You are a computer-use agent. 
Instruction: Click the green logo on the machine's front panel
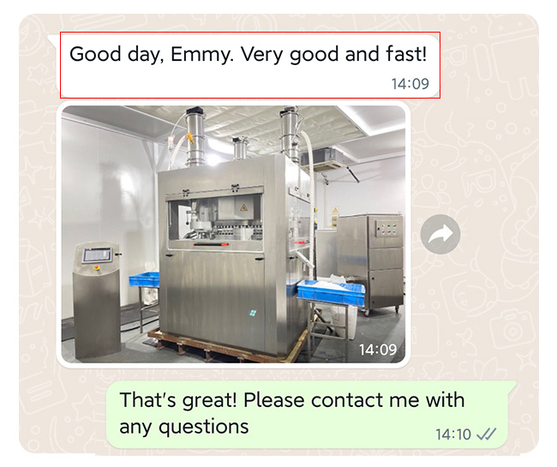(x=253, y=313)
